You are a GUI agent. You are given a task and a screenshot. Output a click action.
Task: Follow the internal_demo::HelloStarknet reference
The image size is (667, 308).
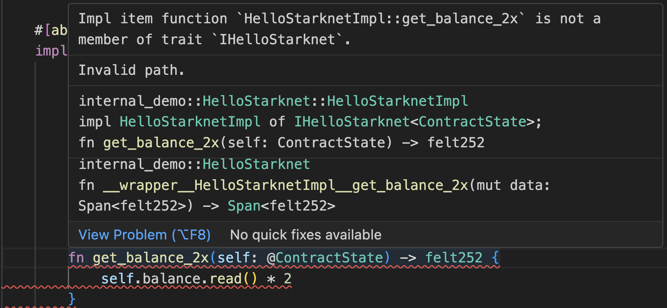pyautogui.click(x=194, y=164)
